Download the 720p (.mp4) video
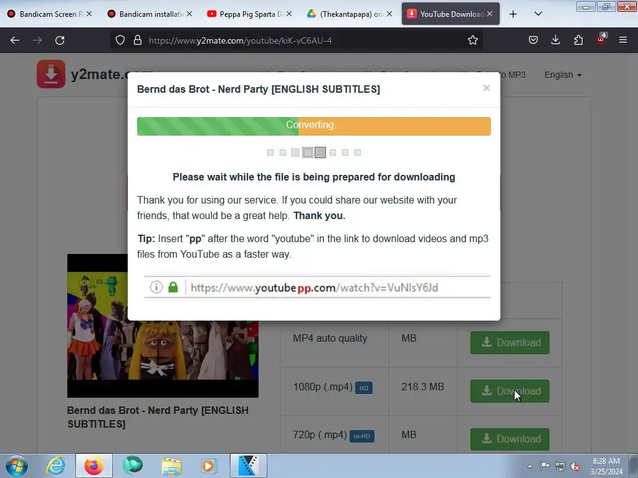The width and height of the screenshot is (638, 478). point(510,439)
